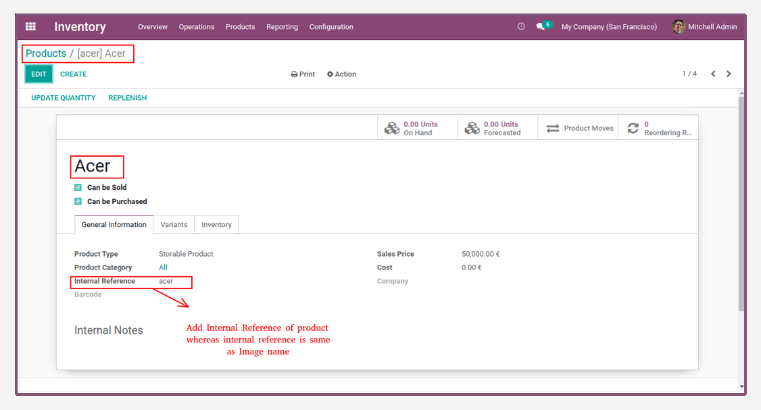Open the Configuration menu
The width and height of the screenshot is (761, 410).
click(331, 27)
